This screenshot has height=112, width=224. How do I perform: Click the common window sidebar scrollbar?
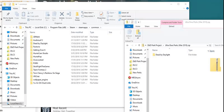[x=25, y=65]
